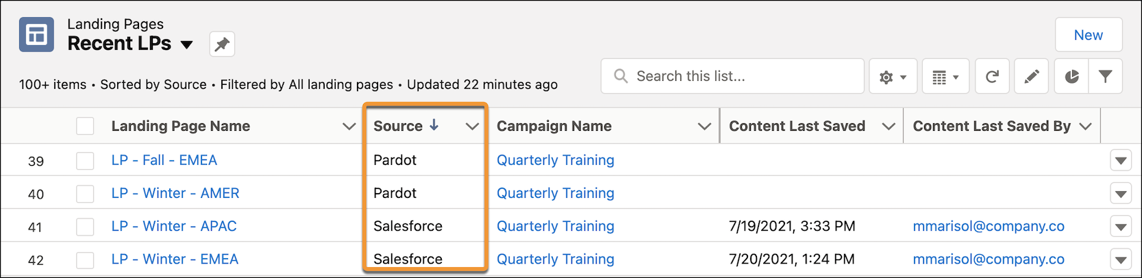Open Landing Page Name column menu chevron
Viewport: 1142px width, 278px height.
349,126
